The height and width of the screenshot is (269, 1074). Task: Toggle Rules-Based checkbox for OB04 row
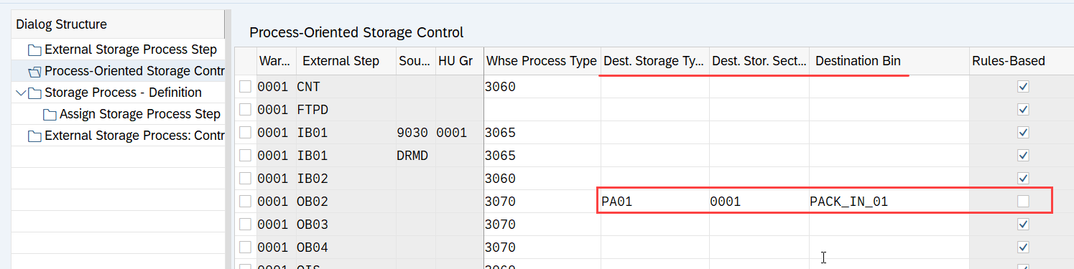pyautogui.click(x=1023, y=247)
